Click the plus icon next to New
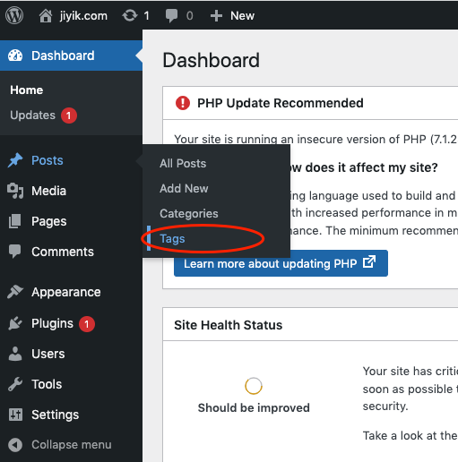Viewport: 458px width, 462px height. 216,15
